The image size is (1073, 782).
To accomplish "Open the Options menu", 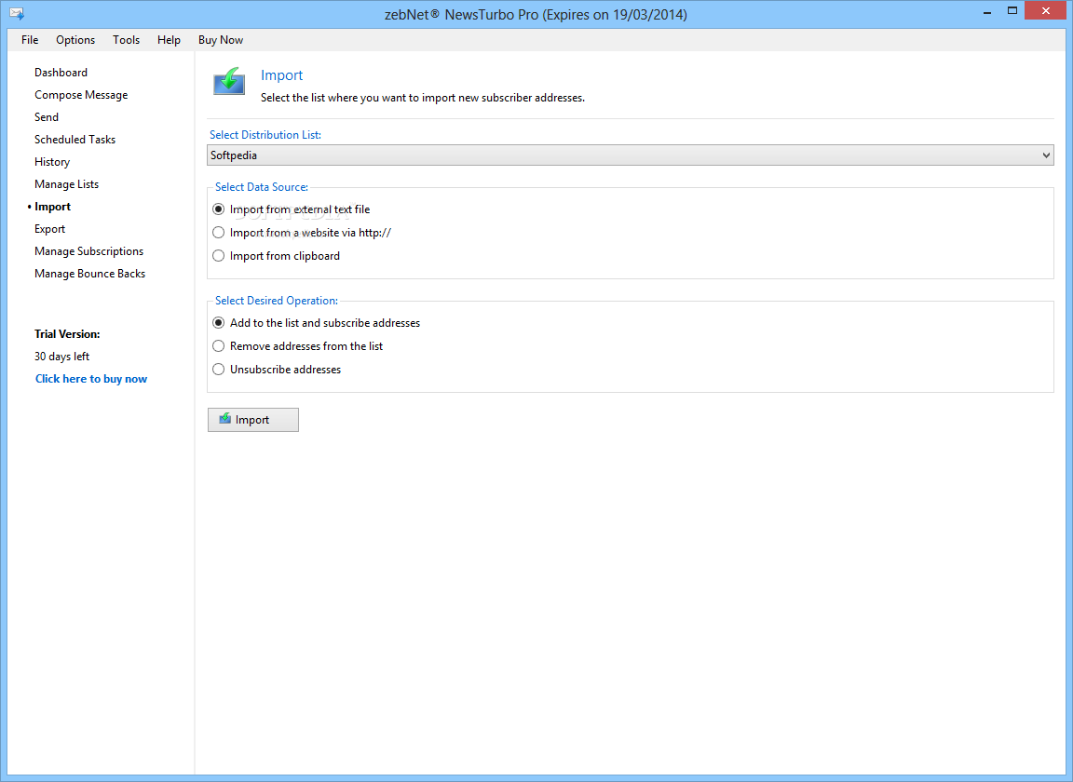I will (x=75, y=40).
